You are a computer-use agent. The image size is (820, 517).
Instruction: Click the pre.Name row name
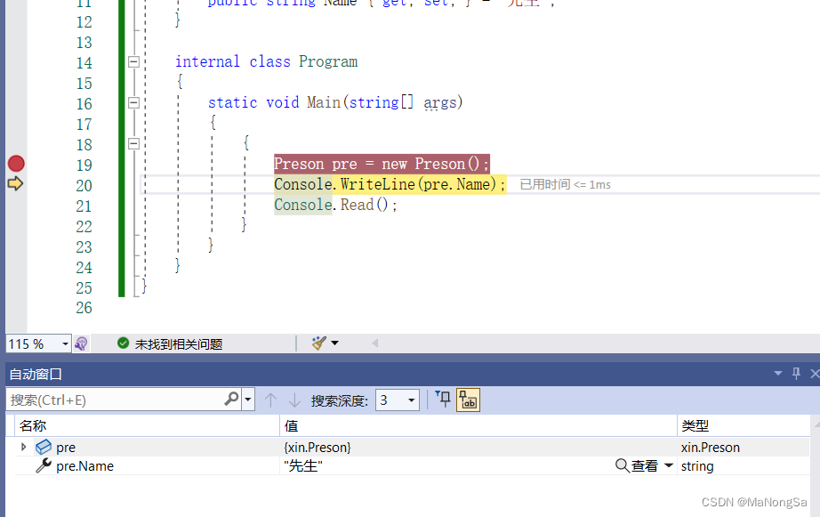[84, 466]
